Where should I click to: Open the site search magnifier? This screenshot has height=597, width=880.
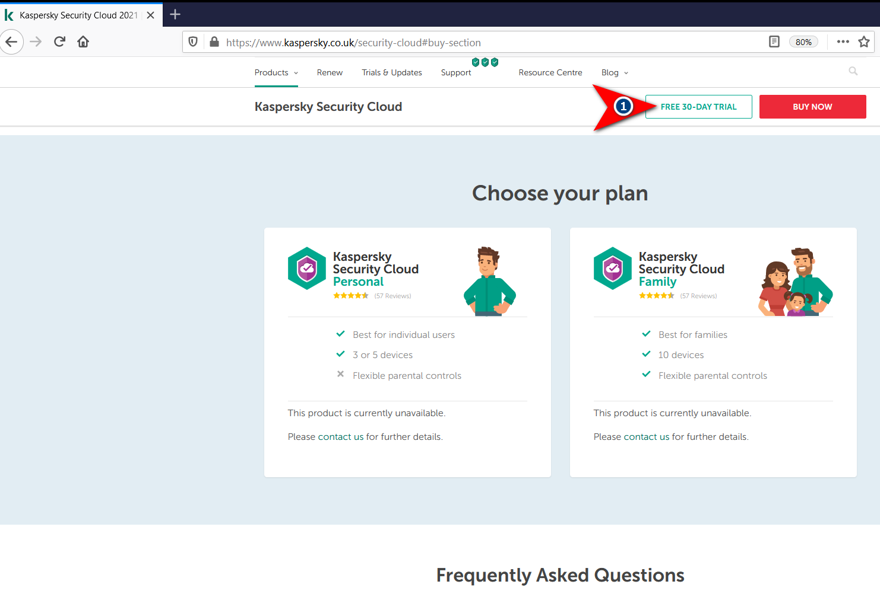pos(853,71)
